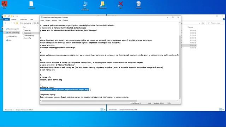Click the search box in right Explorer
Screen dimensions: 226x127
pyautogui.click(x=215, y=23)
